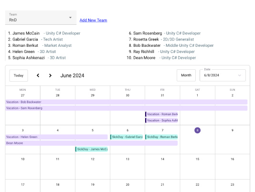The width and height of the screenshot is (255, 192).
Task: Click Dean Moore in the team list
Action: (x=144, y=58)
